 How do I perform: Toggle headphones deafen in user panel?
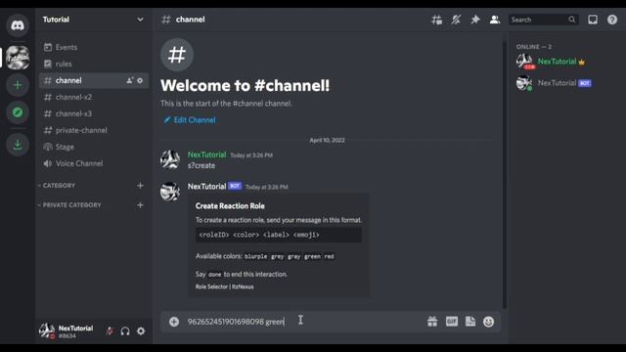coord(125,330)
